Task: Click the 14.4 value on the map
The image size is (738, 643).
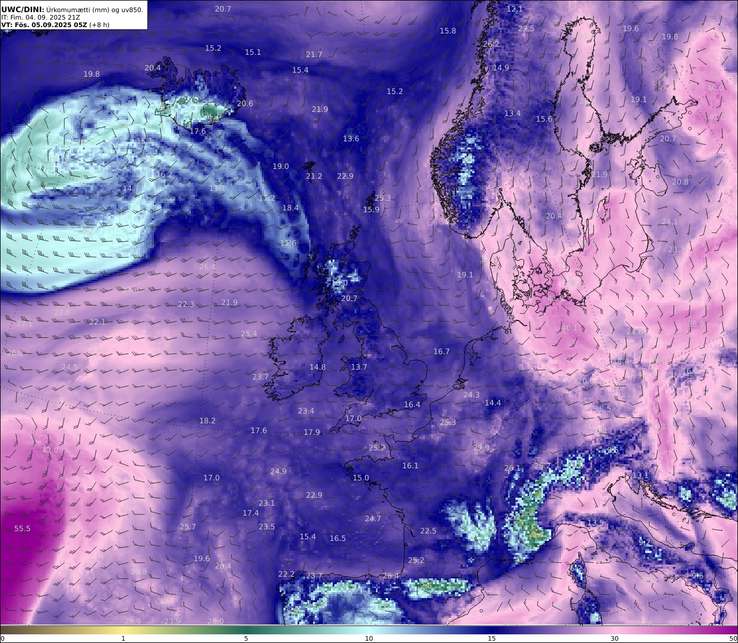Action: click(x=493, y=403)
